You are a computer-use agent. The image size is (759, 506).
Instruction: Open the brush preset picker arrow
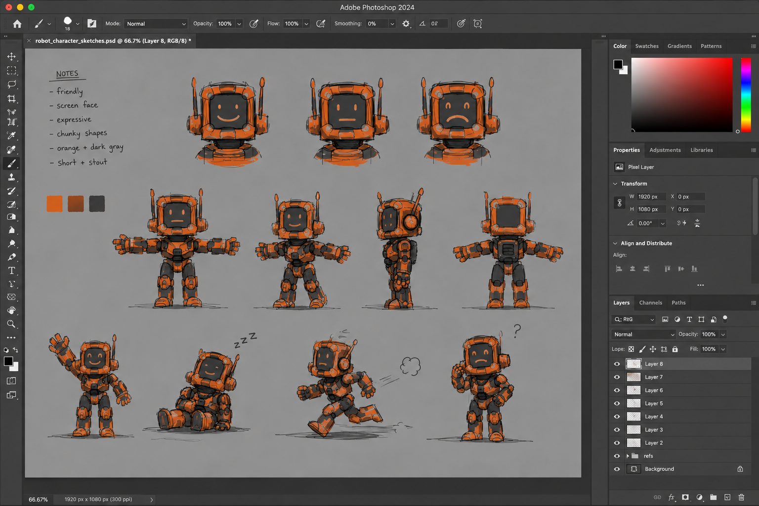pyautogui.click(x=78, y=24)
